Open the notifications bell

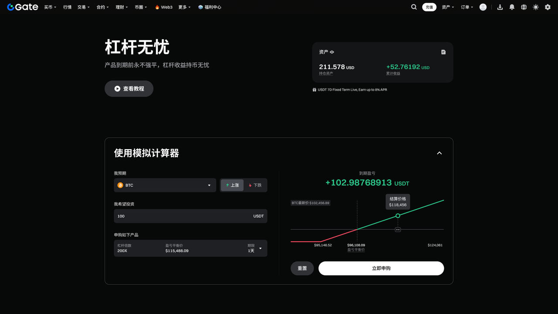(x=512, y=7)
